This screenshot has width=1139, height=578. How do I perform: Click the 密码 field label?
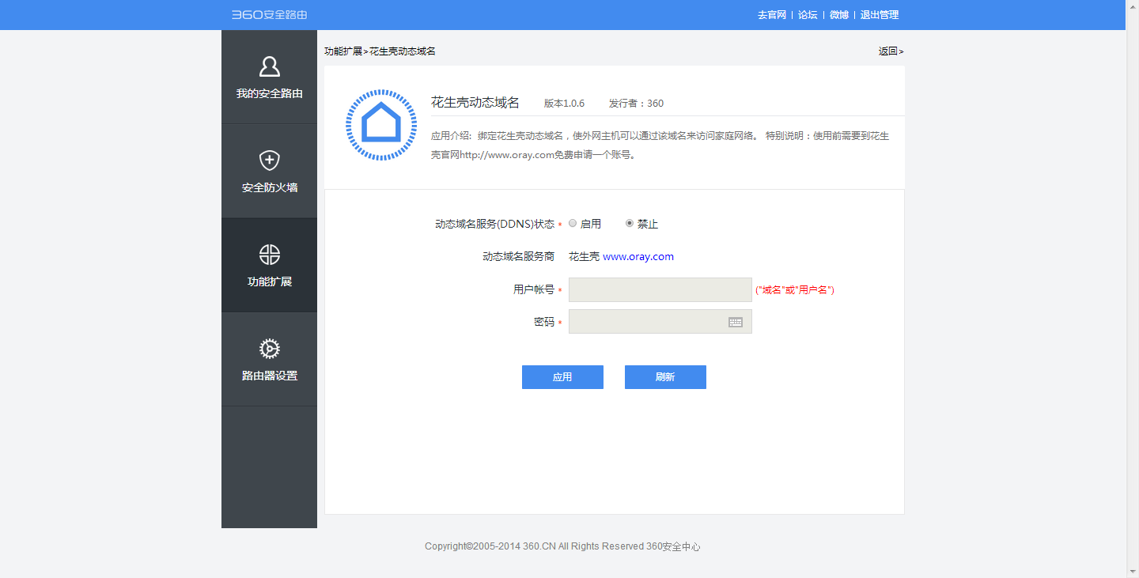coord(544,323)
